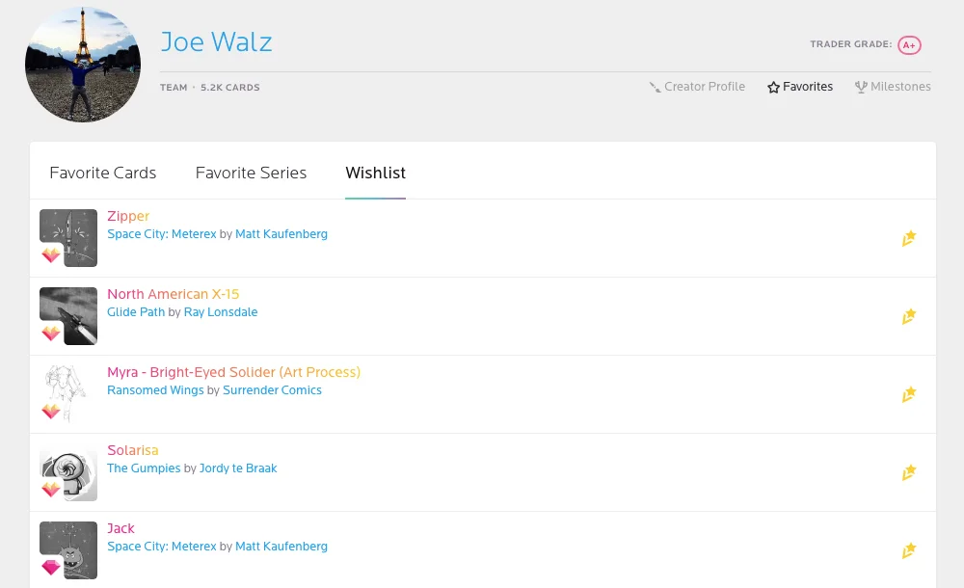Toggle the wishlist star for North American X-15
This screenshot has height=588, width=964.
(909, 316)
